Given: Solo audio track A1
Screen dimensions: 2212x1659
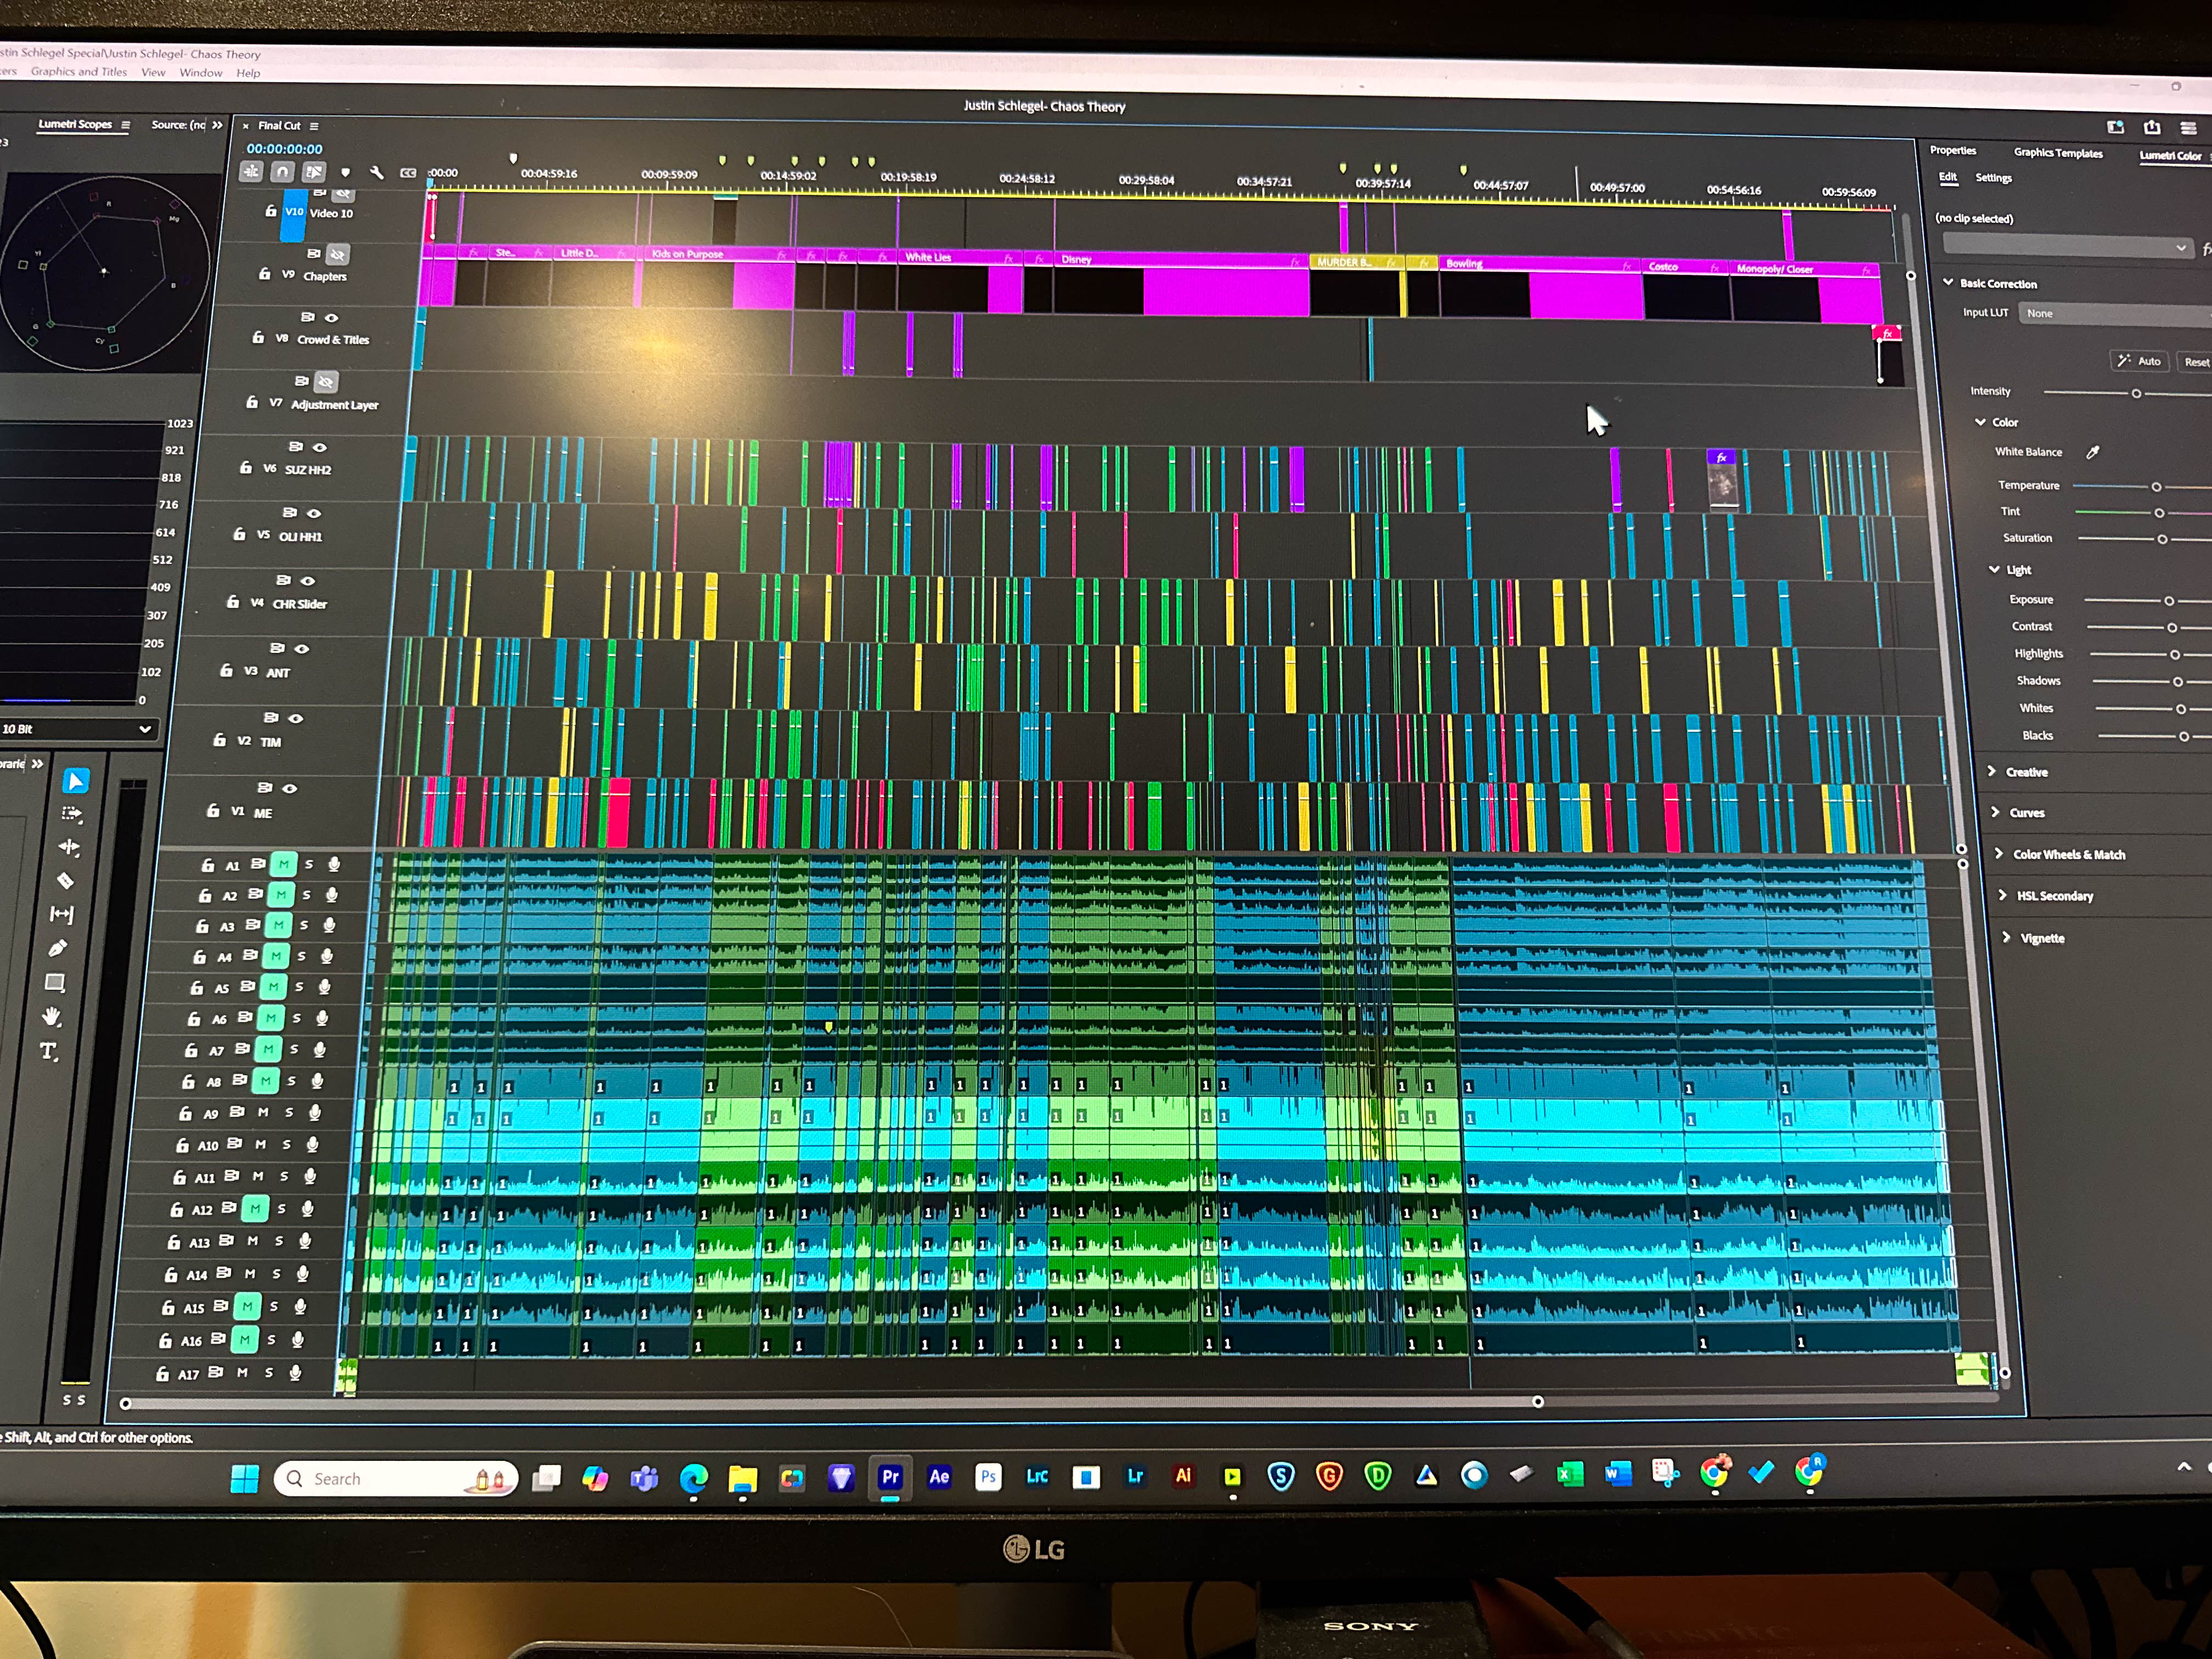Looking at the screenshot, I should (309, 864).
